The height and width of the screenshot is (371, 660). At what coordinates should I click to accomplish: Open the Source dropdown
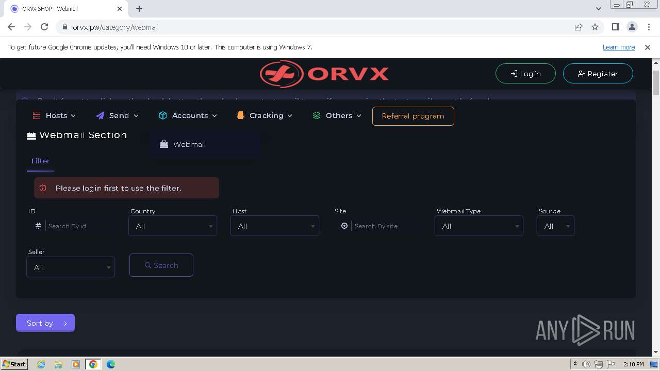555,226
